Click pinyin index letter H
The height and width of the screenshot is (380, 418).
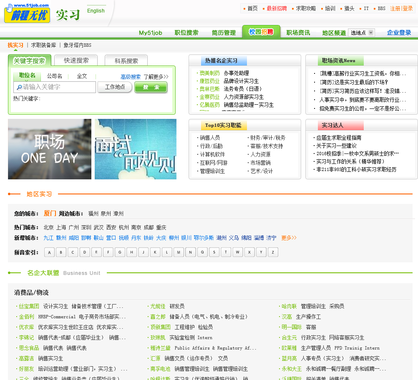tap(132, 252)
